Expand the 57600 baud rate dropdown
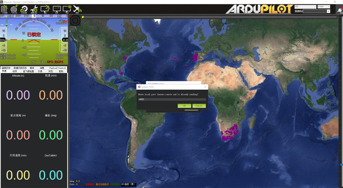343x188 pixels. click(x=324, y=7)
